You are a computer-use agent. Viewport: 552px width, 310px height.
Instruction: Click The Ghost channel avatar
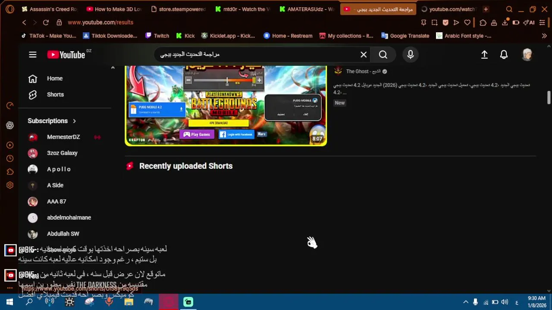click(x=338, y=71)
